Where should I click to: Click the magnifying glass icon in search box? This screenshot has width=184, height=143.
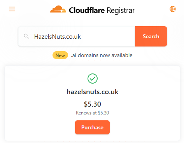tap(26, 36)
